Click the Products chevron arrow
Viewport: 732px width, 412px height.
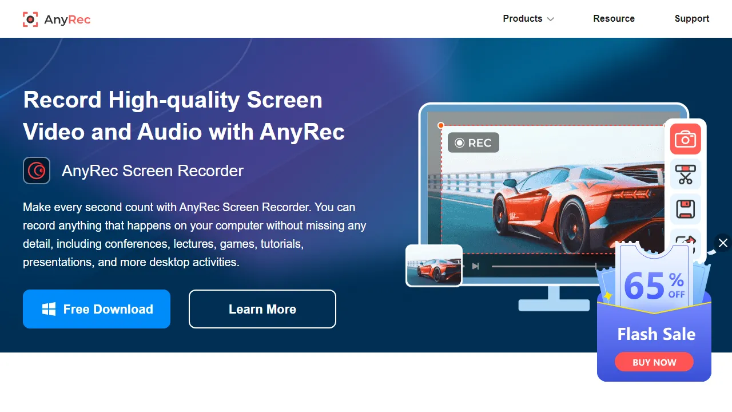551,19
